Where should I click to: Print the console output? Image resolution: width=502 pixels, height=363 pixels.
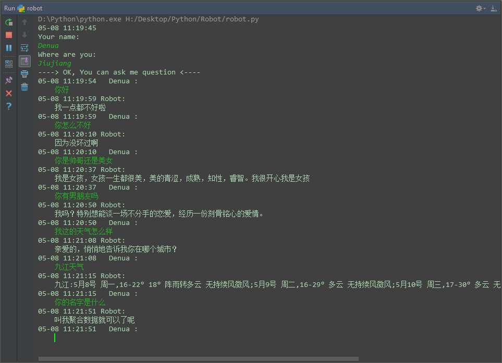tap(25, 74)
